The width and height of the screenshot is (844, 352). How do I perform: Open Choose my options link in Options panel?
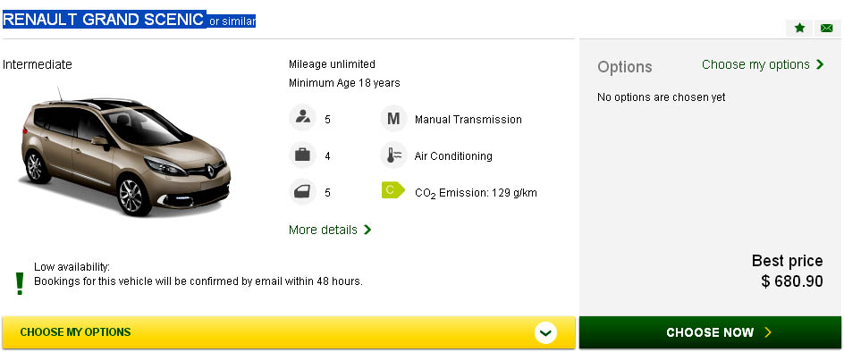763,64
